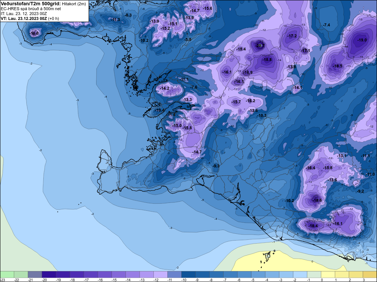Image resolution: width=377 pixels, height=282 pixels.
Task: Click the -16.9 temperature label
Action: [x=248, y=72]
